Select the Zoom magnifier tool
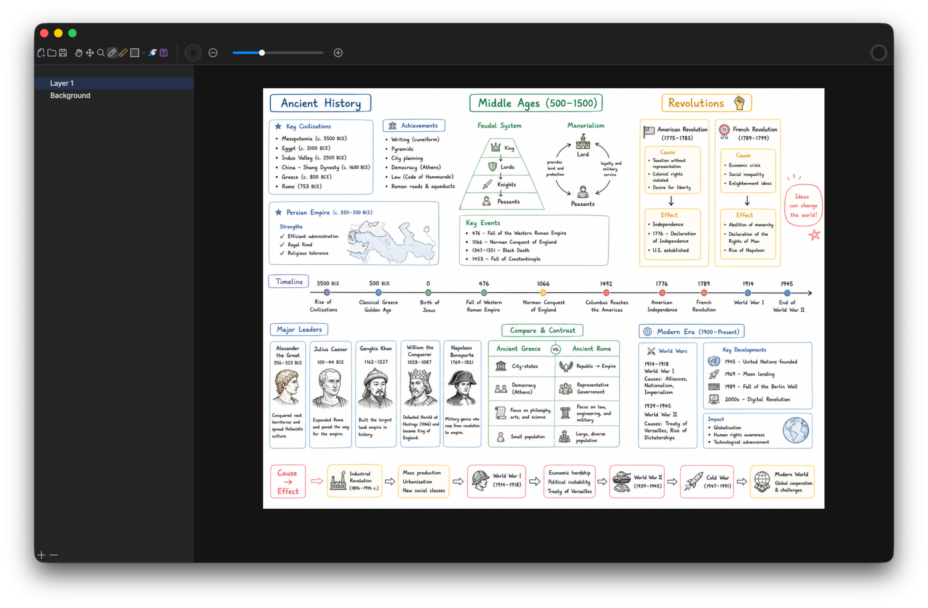The width and height of the screenshot is (928, 608). tap(101, 53)
